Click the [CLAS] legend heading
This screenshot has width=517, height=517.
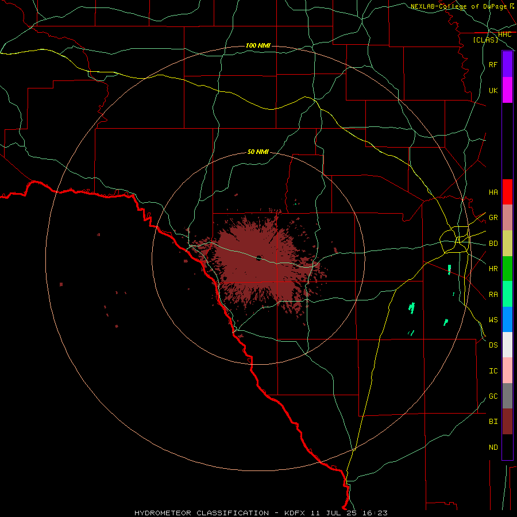[485, 40]
